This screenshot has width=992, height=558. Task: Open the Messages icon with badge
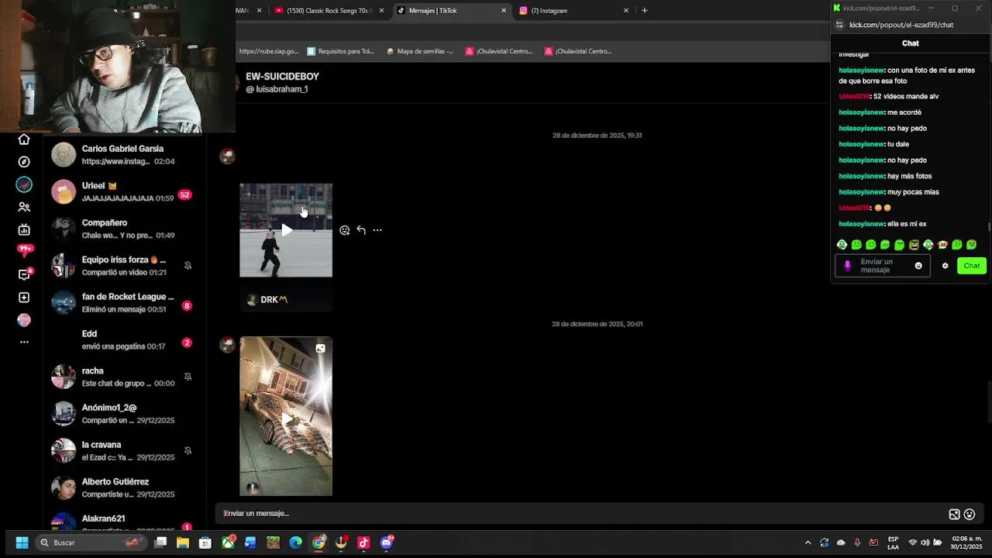pyautogui.click(x=25, y=274)
